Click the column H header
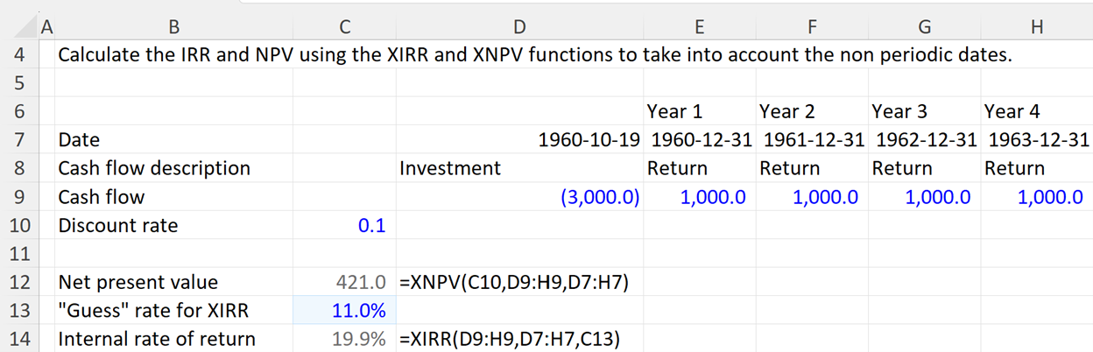 pos(1037,27)
